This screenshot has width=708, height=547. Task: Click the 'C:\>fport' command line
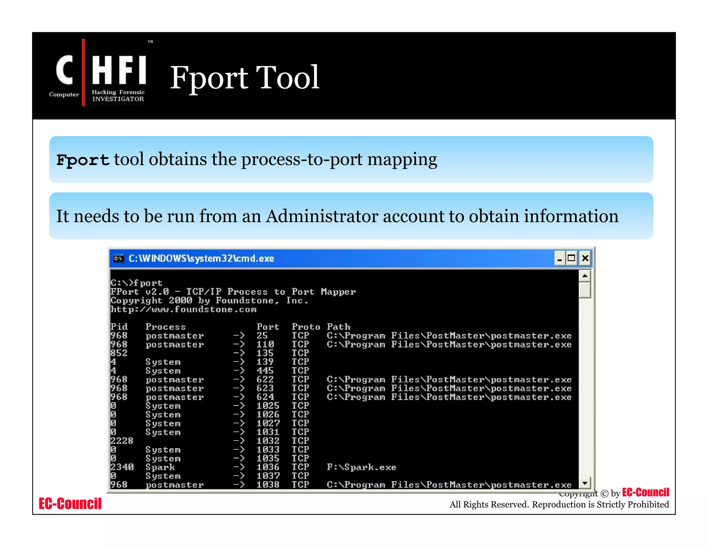(136, 283)
